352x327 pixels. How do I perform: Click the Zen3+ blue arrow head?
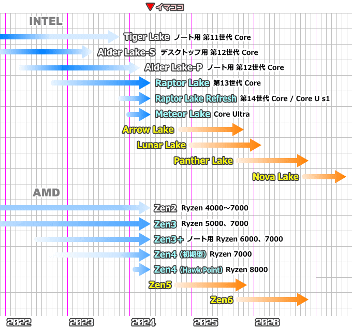[x=145, y=239]
